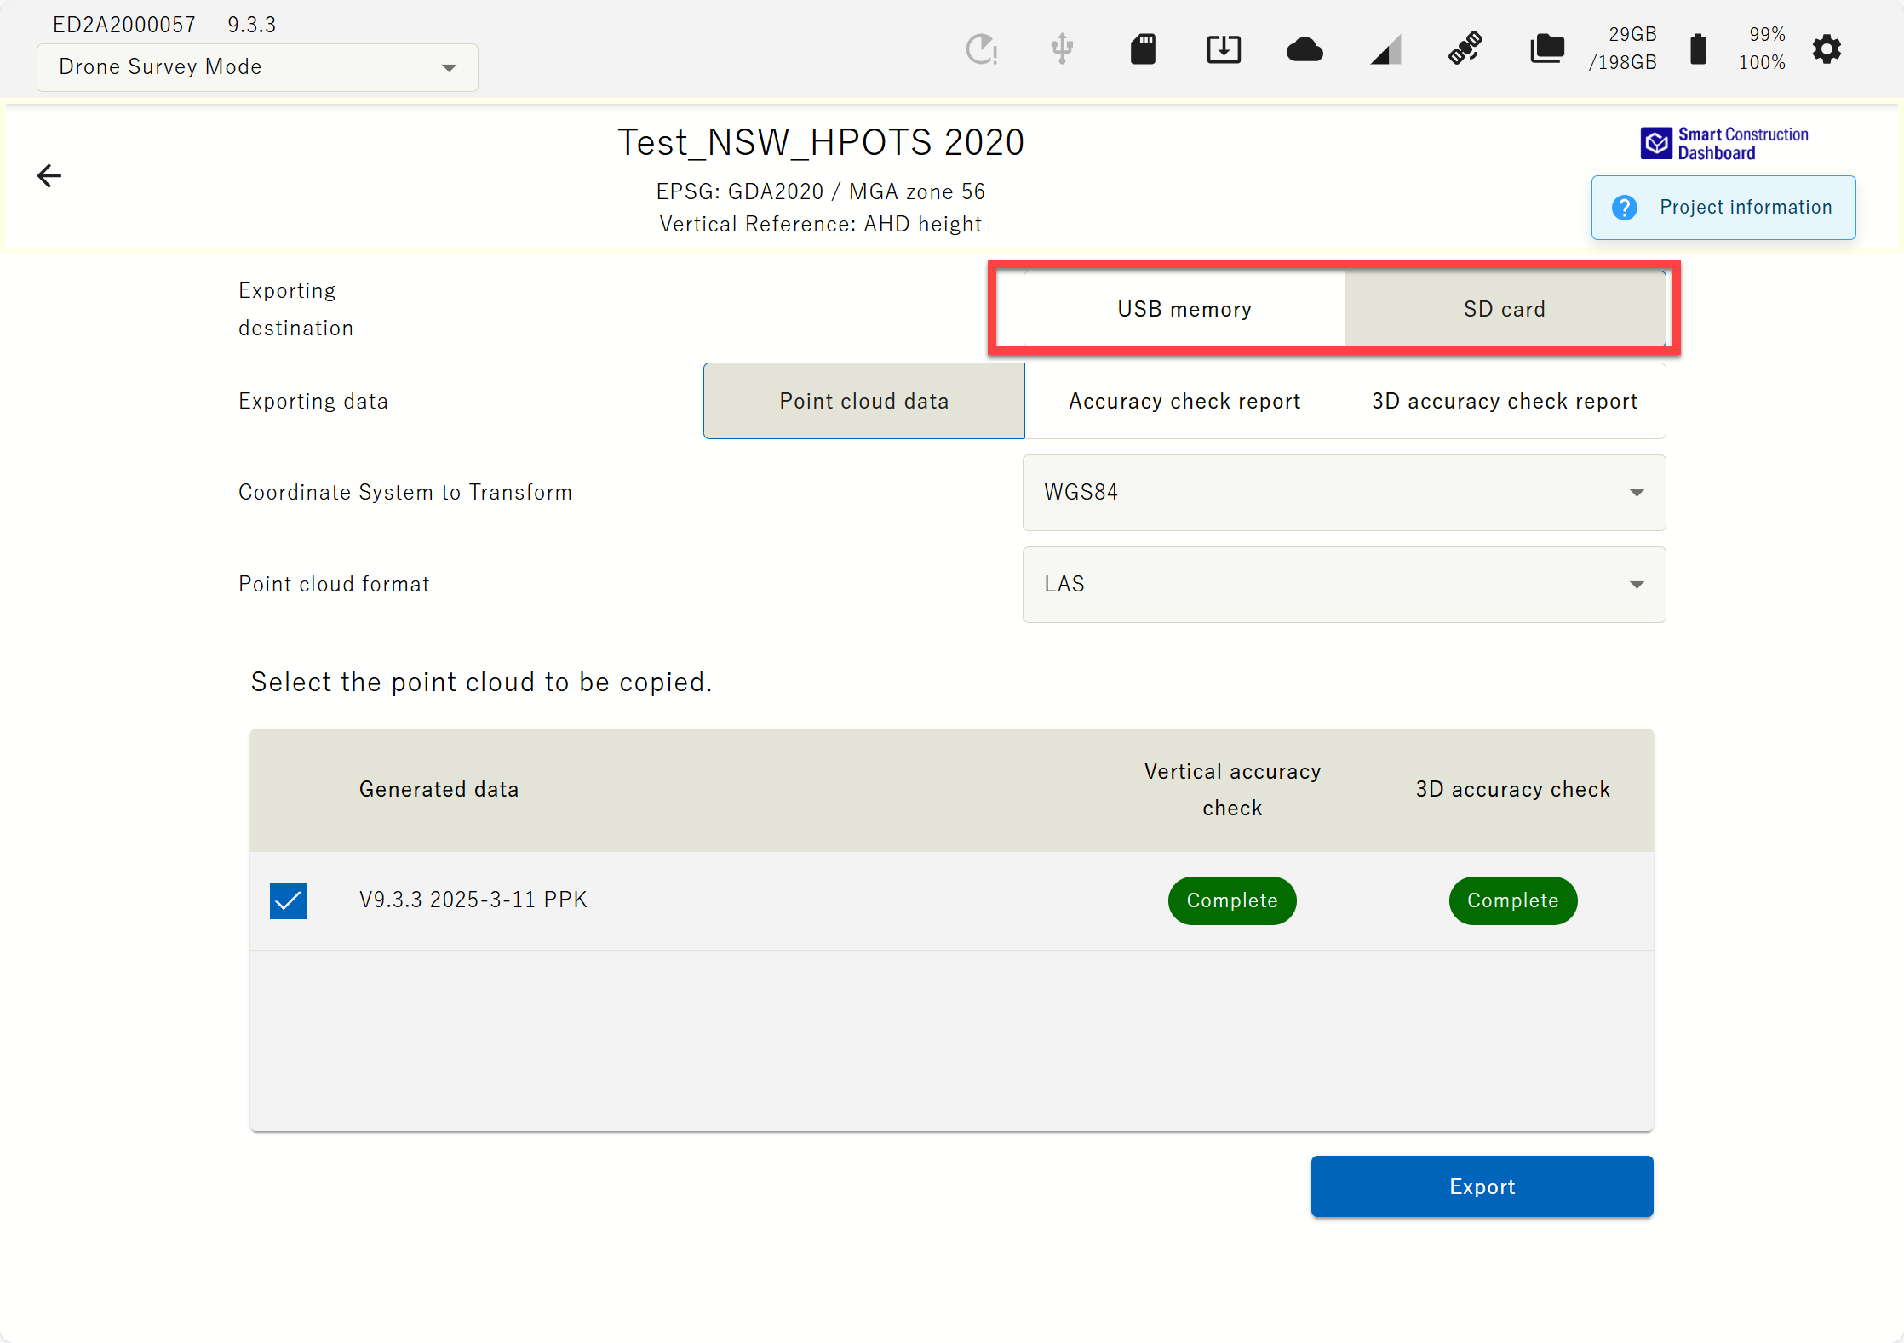Click the ED2A2000057 device serial text

click(124, 25)
